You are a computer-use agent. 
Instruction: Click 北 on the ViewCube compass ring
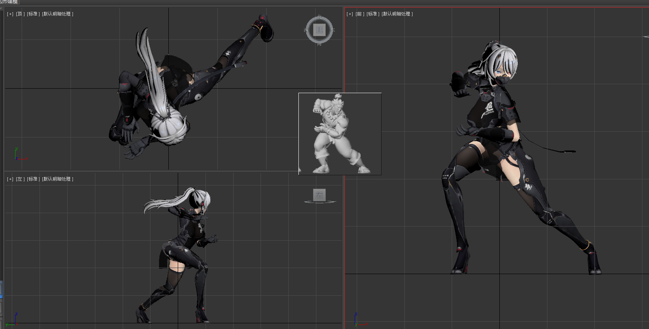pyautogui.click(x=320, y=17)
